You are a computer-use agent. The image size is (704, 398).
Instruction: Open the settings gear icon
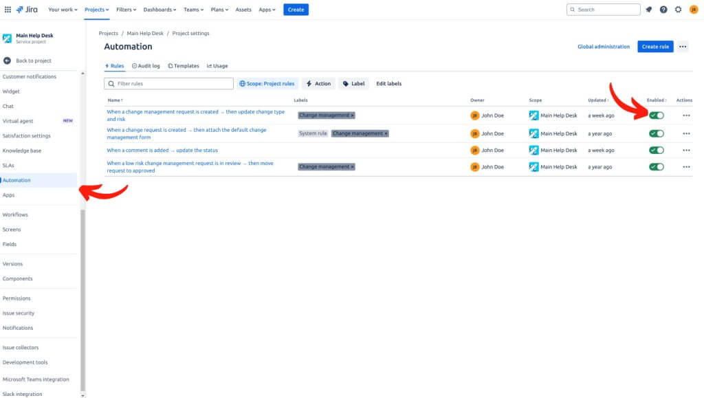click(x=678, y=9)
